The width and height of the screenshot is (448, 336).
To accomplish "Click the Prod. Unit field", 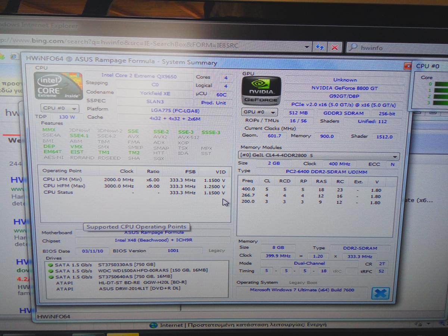I will 214,103.
